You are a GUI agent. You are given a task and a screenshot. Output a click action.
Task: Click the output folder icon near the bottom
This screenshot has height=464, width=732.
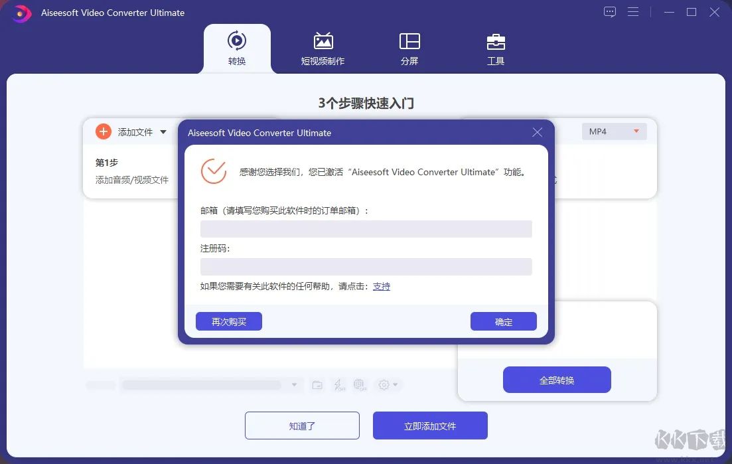[x=317, y=385]
